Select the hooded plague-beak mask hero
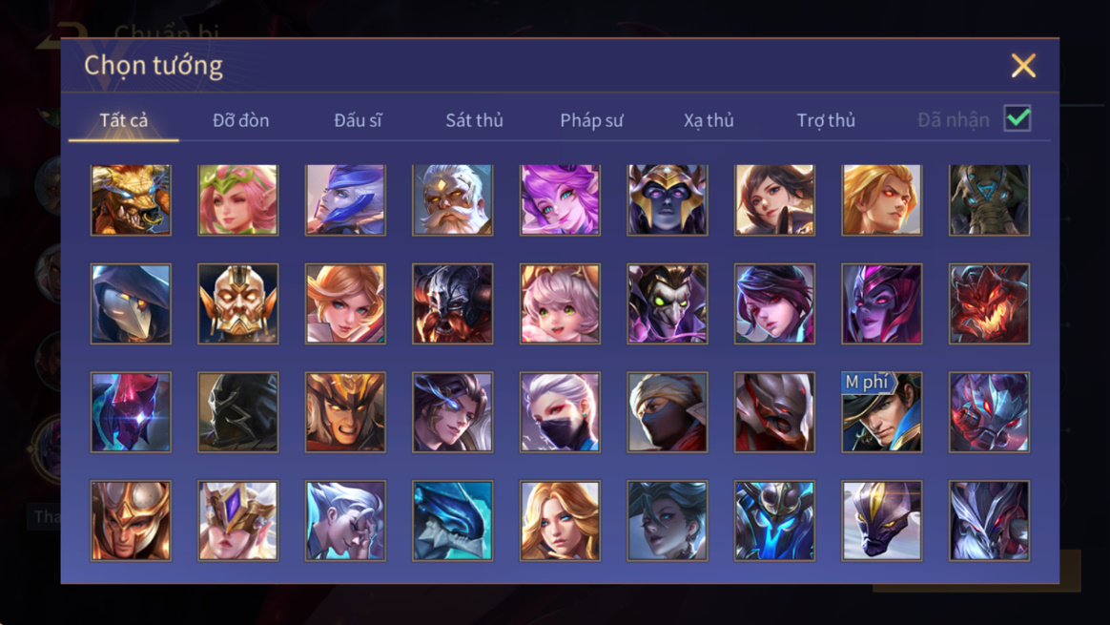The image size is (1110, 625). [131, 304]
